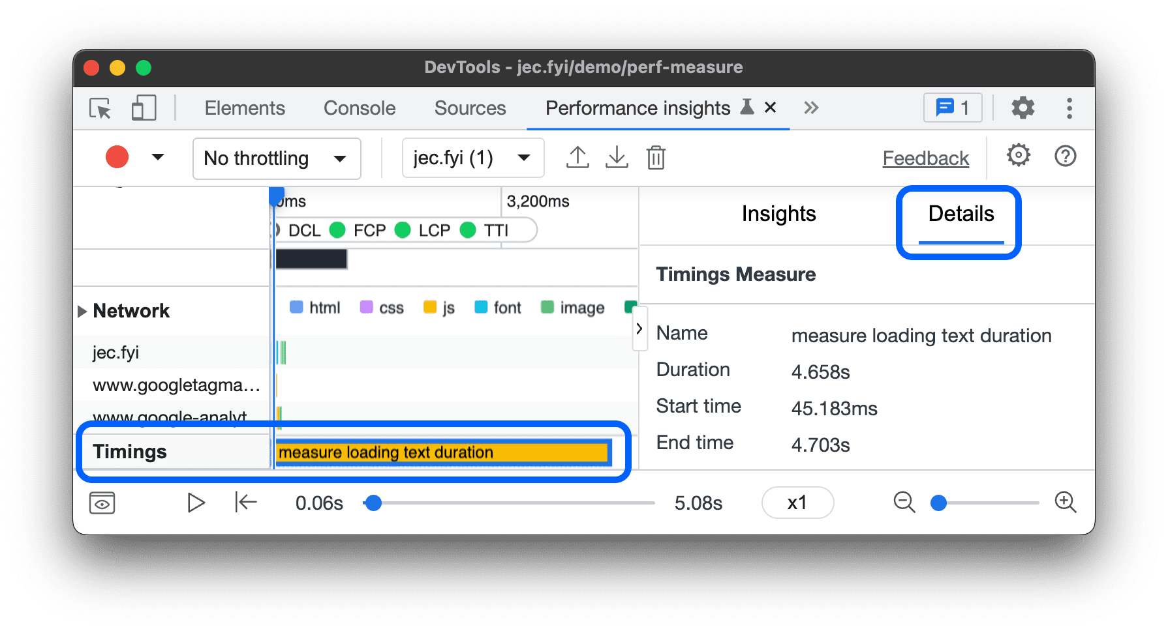Screen dimensions: 1168x631
Task: Open the help question mark icon
Action: click(1065, 156)
